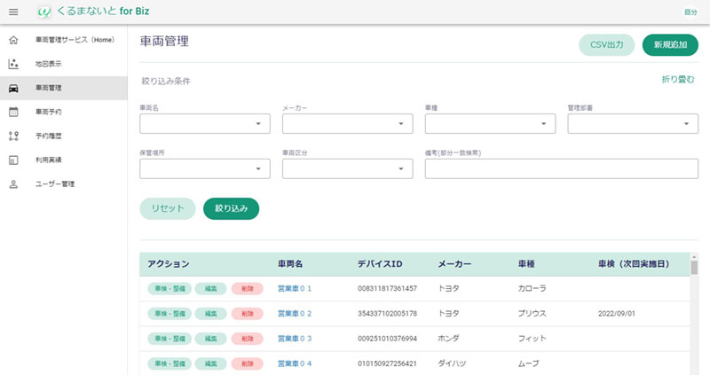The height and width of the screenshot is (375, 710).
Task: Open the 車種 filter dropdown
Action: [x=490, y=123]
